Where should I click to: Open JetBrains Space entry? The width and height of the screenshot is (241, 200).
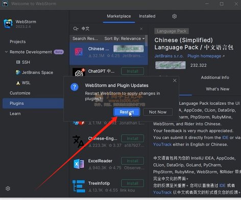37,73
